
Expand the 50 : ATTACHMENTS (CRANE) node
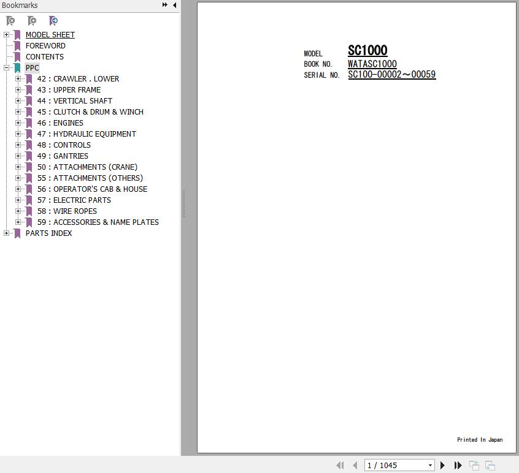pyautogui.click(x=18, y=167)
